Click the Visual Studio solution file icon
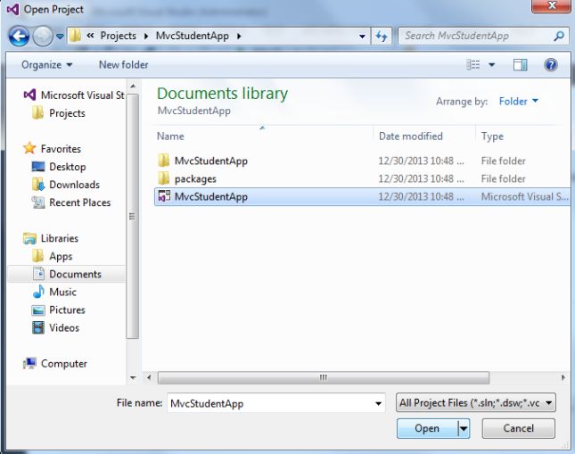575x454 pixels. point(164,196)
